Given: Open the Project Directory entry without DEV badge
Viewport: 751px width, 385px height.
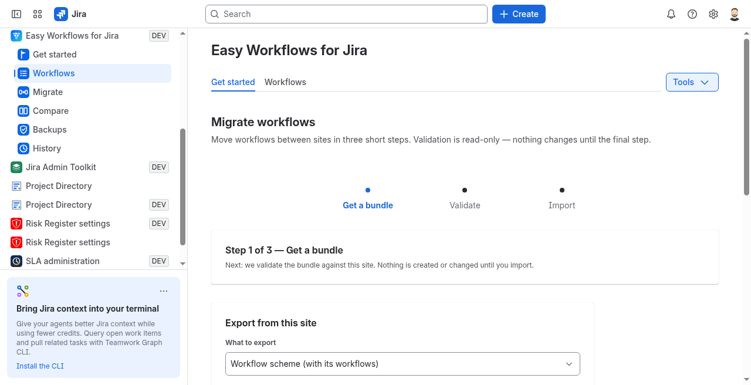Looking at the screenshot, I should point(89,186).
